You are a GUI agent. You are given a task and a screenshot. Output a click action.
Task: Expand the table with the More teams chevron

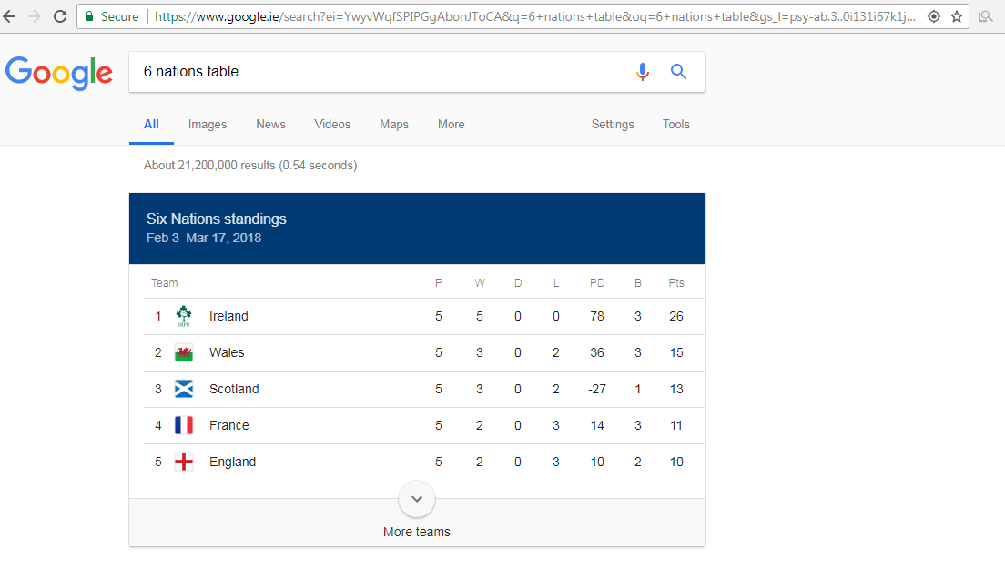[x=417, y=499]
